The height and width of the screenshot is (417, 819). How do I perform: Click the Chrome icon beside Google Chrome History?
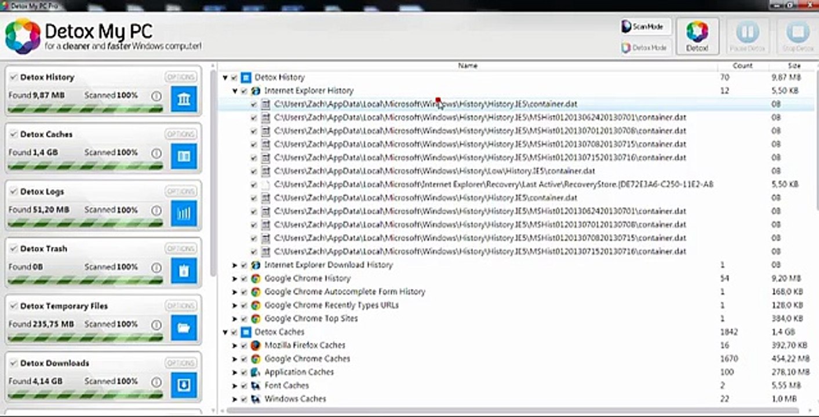coord(256,279)
